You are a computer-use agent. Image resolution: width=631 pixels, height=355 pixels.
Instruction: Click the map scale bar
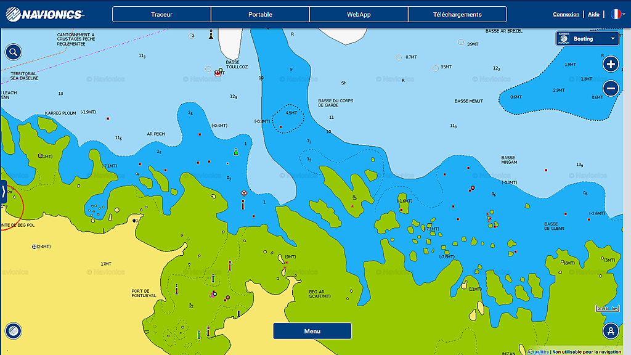pyautogui.click(x=607, y=308)
